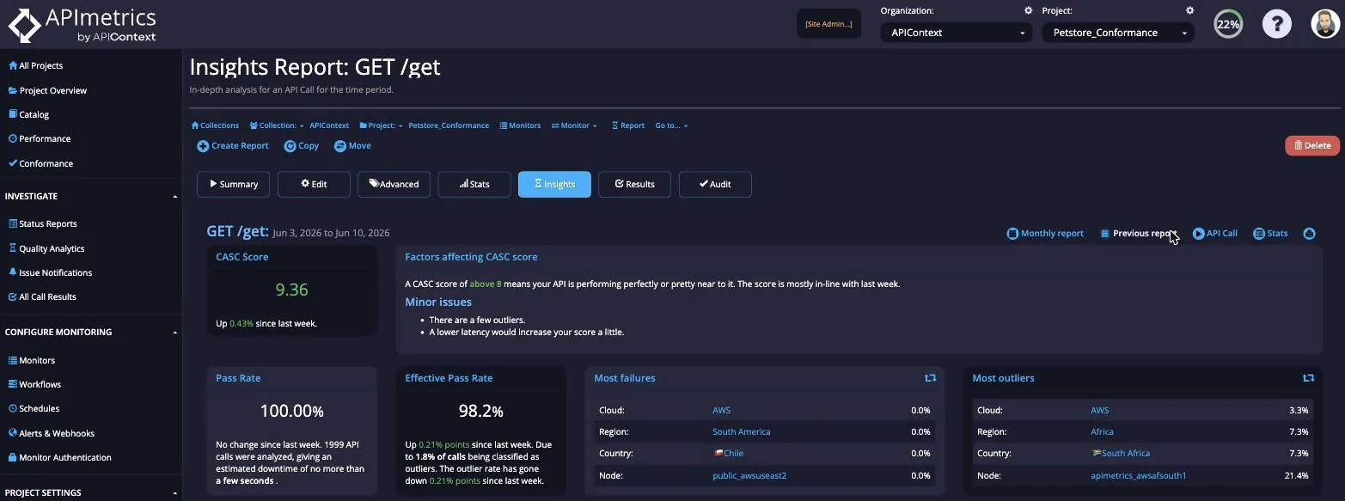
Task: Click Create Report
Action: click(x=233, y=146)
